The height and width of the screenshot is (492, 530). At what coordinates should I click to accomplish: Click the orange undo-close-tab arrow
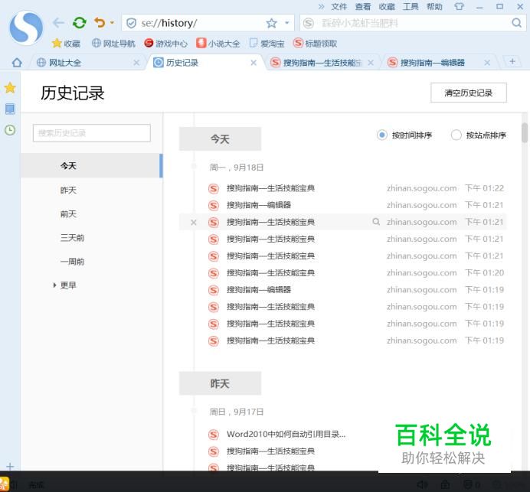[100, 23]
